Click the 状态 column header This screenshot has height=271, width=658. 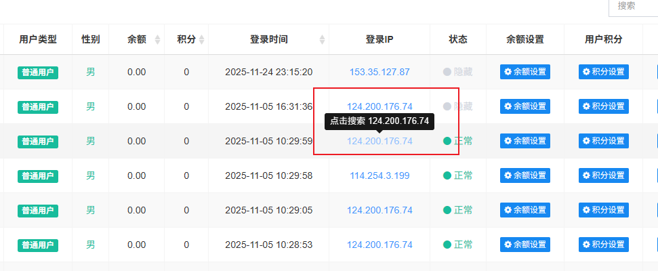(x=458, y=39)
